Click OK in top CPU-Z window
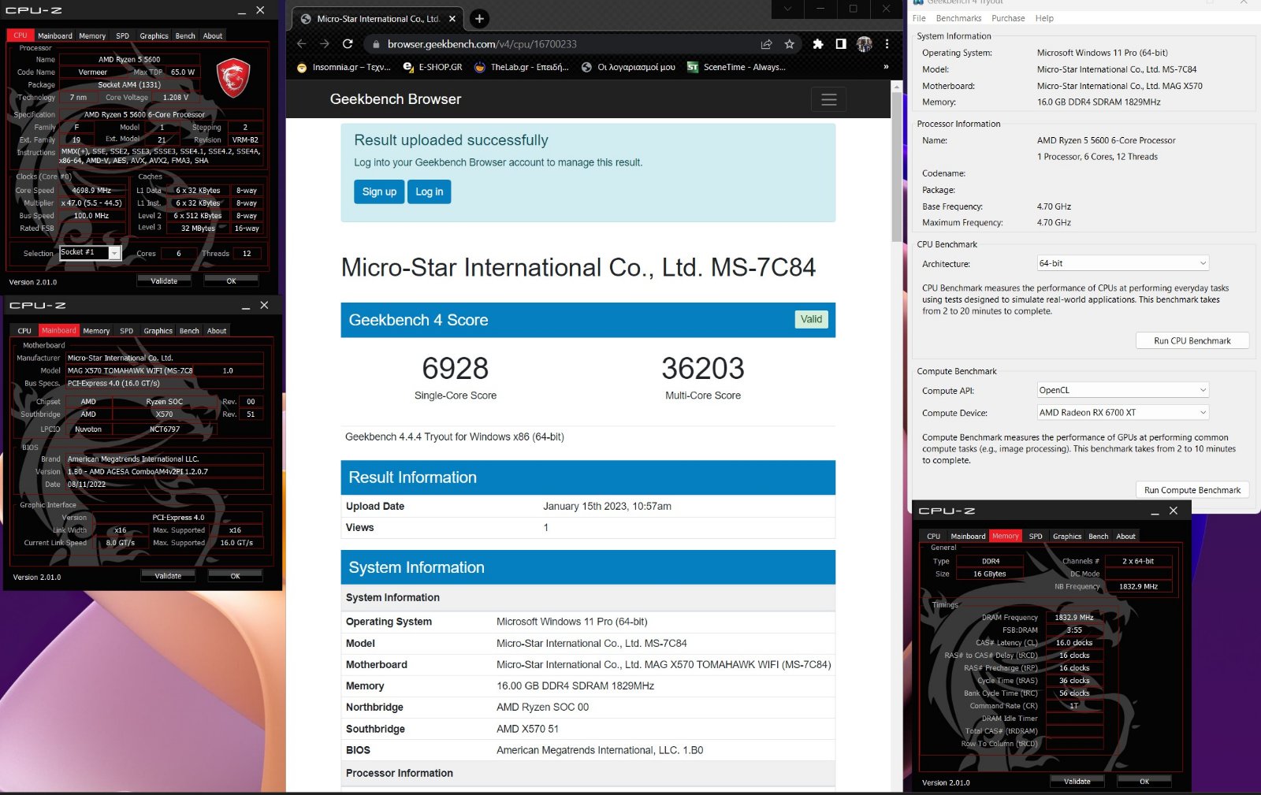1261x795 pixels. coord(231,280)
